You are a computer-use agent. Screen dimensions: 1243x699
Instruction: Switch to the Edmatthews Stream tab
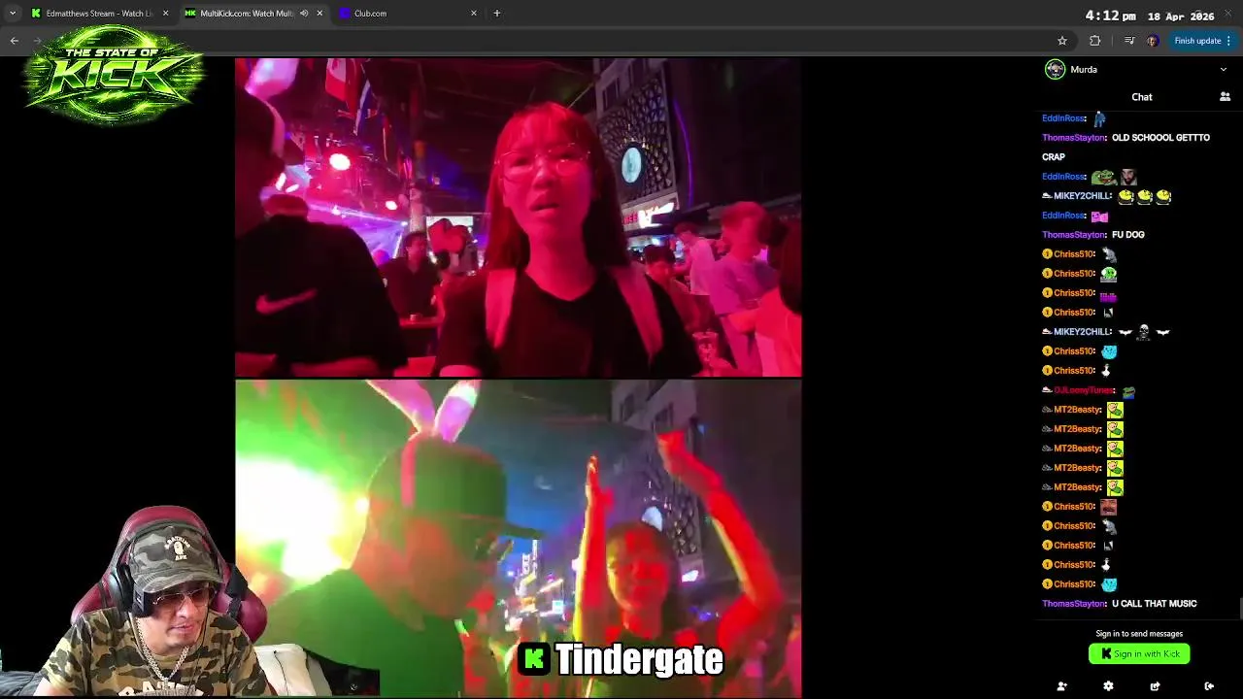pyautogui.click(x=98, y=14)
